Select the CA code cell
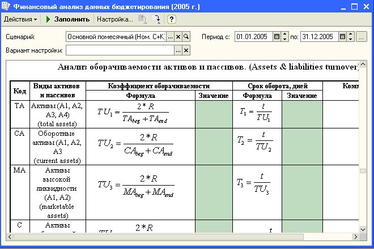The width and height of the screenshot is (374, 249). tap(20, 147)
